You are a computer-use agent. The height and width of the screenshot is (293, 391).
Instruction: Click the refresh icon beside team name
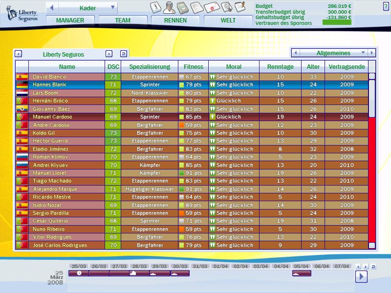124,54
